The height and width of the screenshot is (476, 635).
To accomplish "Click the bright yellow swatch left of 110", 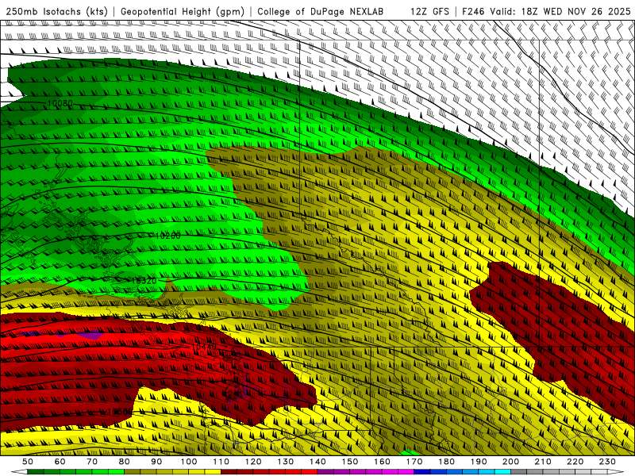I will [213, 472].
